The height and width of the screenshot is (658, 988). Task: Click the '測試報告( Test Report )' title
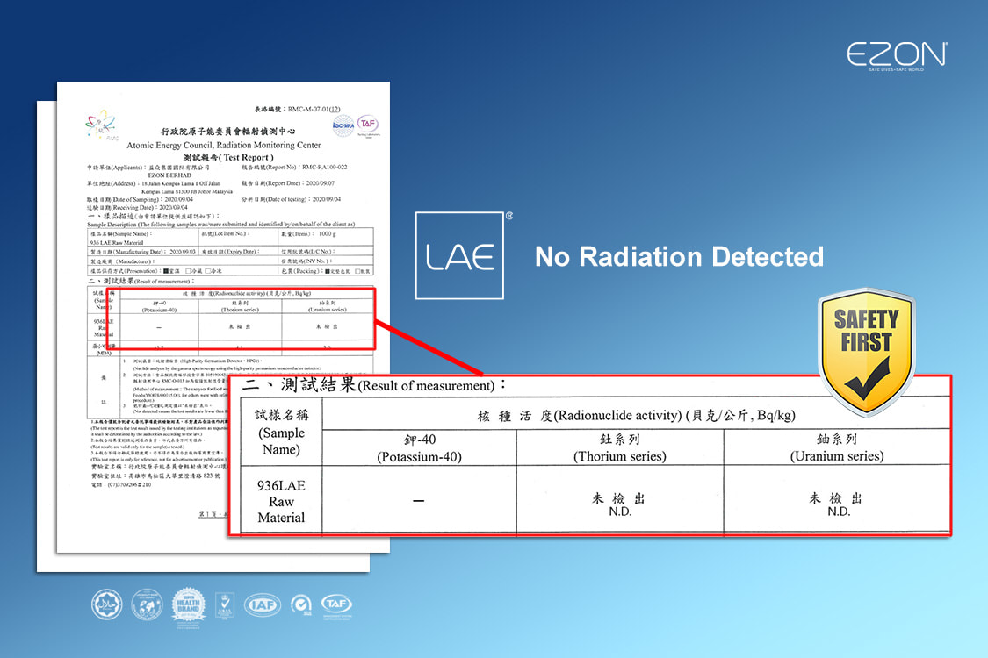tap(228, 157)
